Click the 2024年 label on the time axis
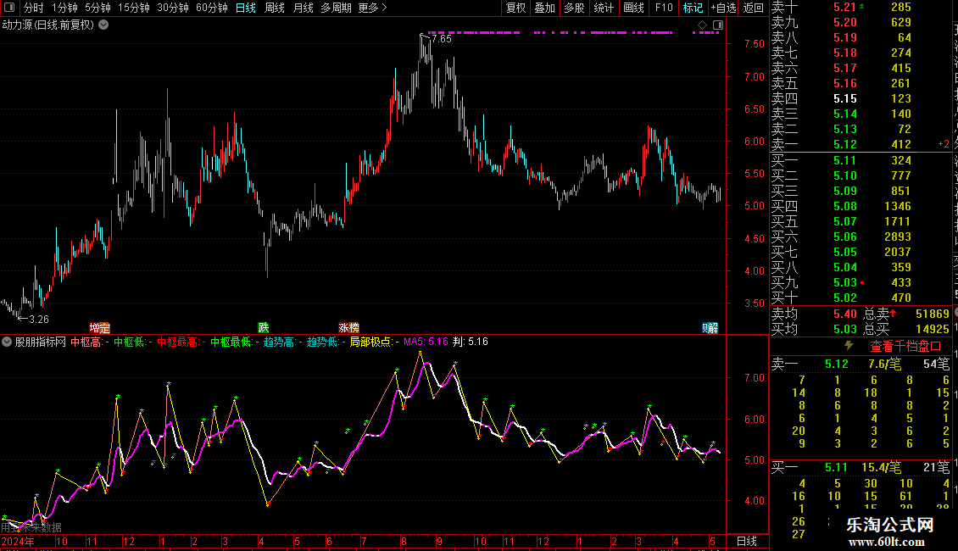 coord(18,541)
